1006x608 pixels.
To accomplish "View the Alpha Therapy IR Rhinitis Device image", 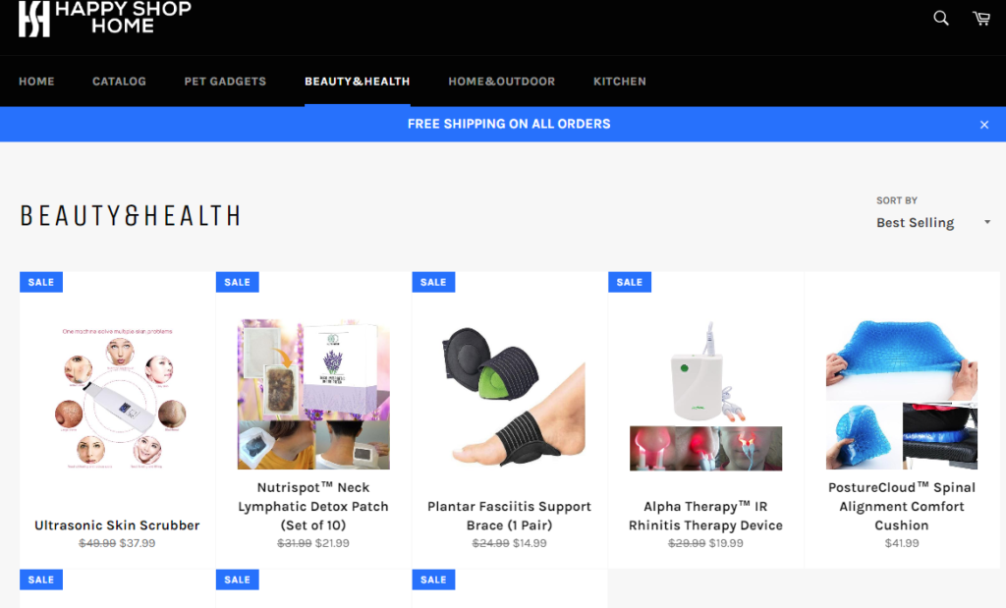I will point(705,397).
